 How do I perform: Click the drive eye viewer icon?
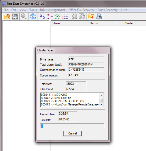[99, 16]
